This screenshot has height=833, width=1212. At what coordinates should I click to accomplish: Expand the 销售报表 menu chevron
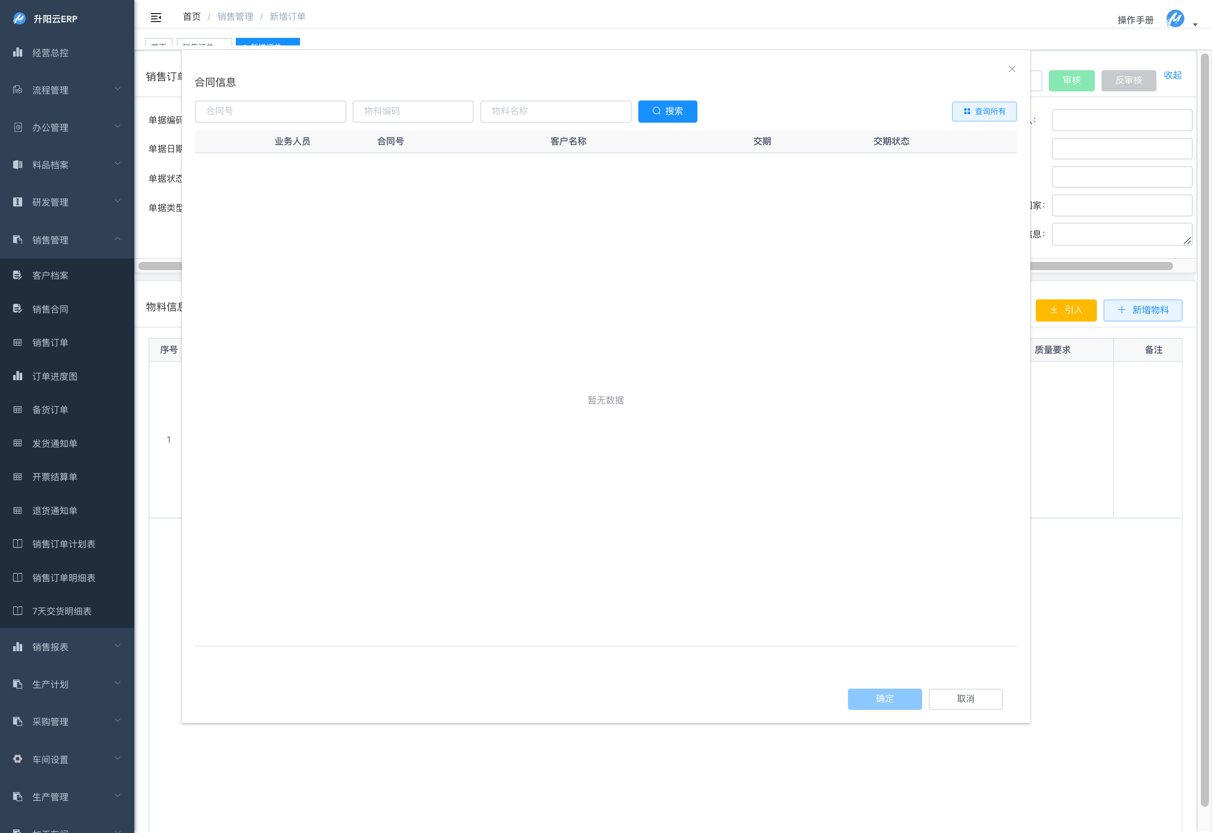pos(118,646)
